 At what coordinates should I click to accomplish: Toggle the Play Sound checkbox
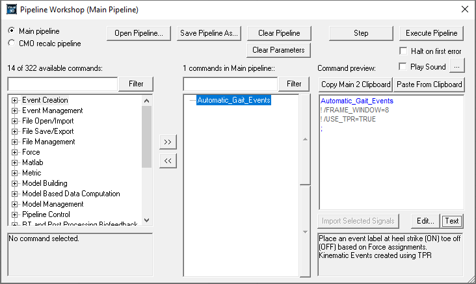[403, 66]
